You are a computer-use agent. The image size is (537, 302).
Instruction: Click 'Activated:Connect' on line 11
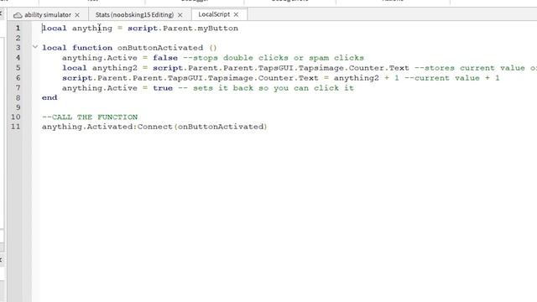coord(129,127)
